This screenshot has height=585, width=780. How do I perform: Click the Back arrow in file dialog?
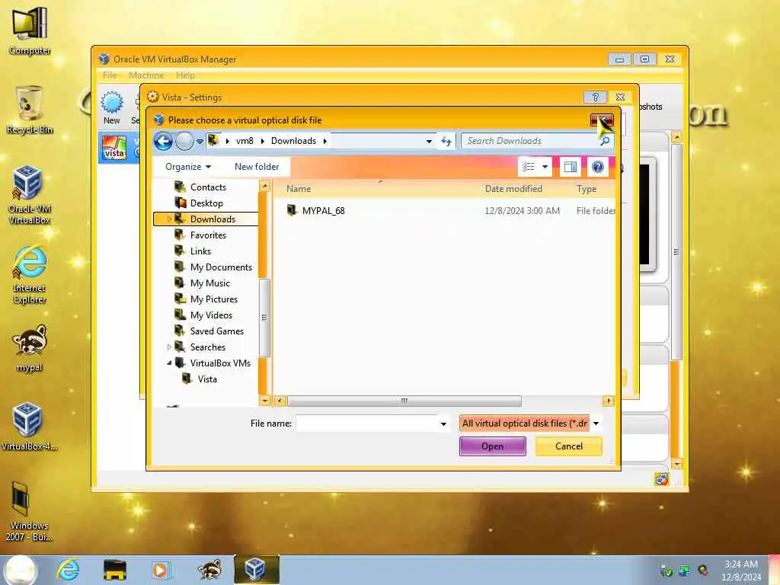click(163, 141)
